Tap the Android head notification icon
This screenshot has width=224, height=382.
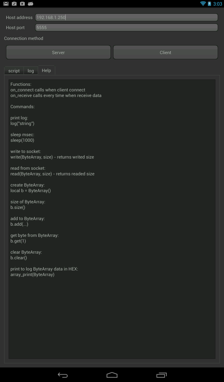31,4
